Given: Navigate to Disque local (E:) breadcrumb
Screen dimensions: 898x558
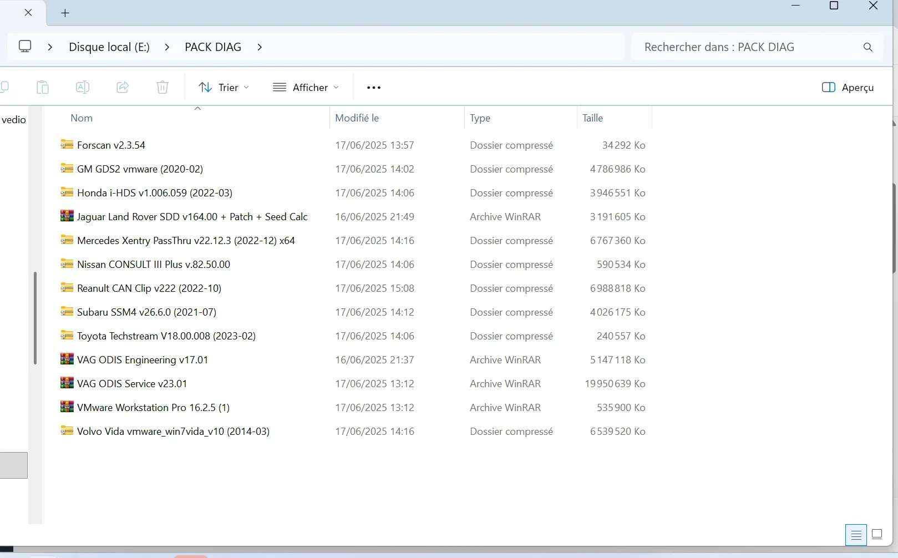Looking at the screenshot, I should point(109,47).
